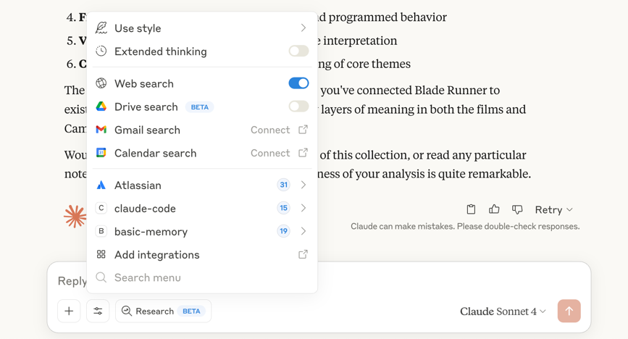Select the Atlassian menu entry
The height and width of the screenshot is (339, 628).
pyautogui.click(x=202, y=185)
